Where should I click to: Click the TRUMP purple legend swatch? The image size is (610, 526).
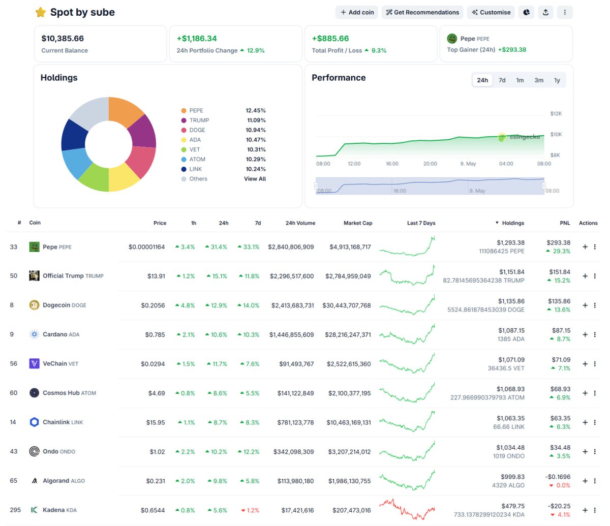pyautogui.click(x=184, y=120)
